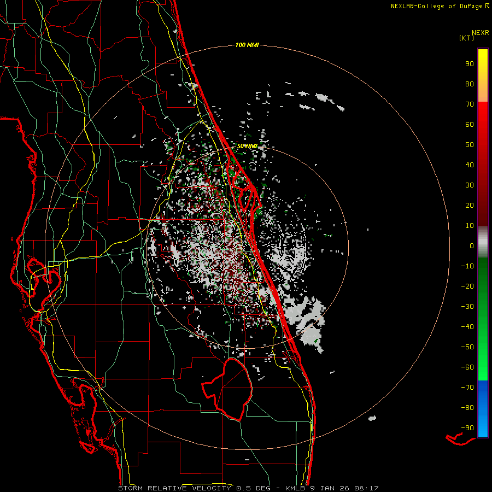This screenshot has width=492, height=492.
Task: Click the 90 value on velocity scale
Action: point(470,64)
